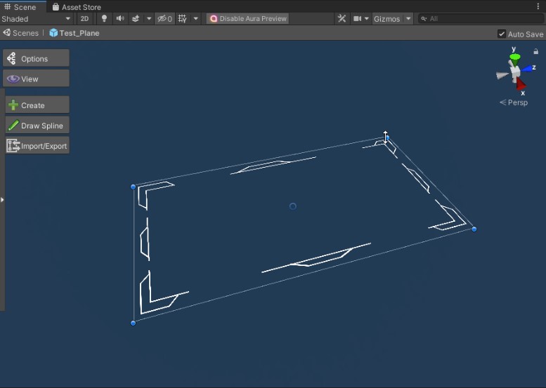This screenshot has width=546, height=388.
Task: Toggle scene effects layers icon
Action: (136, 19)
